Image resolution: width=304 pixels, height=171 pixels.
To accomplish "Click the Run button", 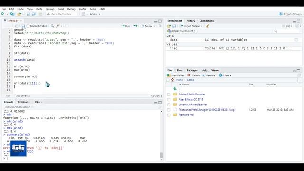I will pos(125,26).
